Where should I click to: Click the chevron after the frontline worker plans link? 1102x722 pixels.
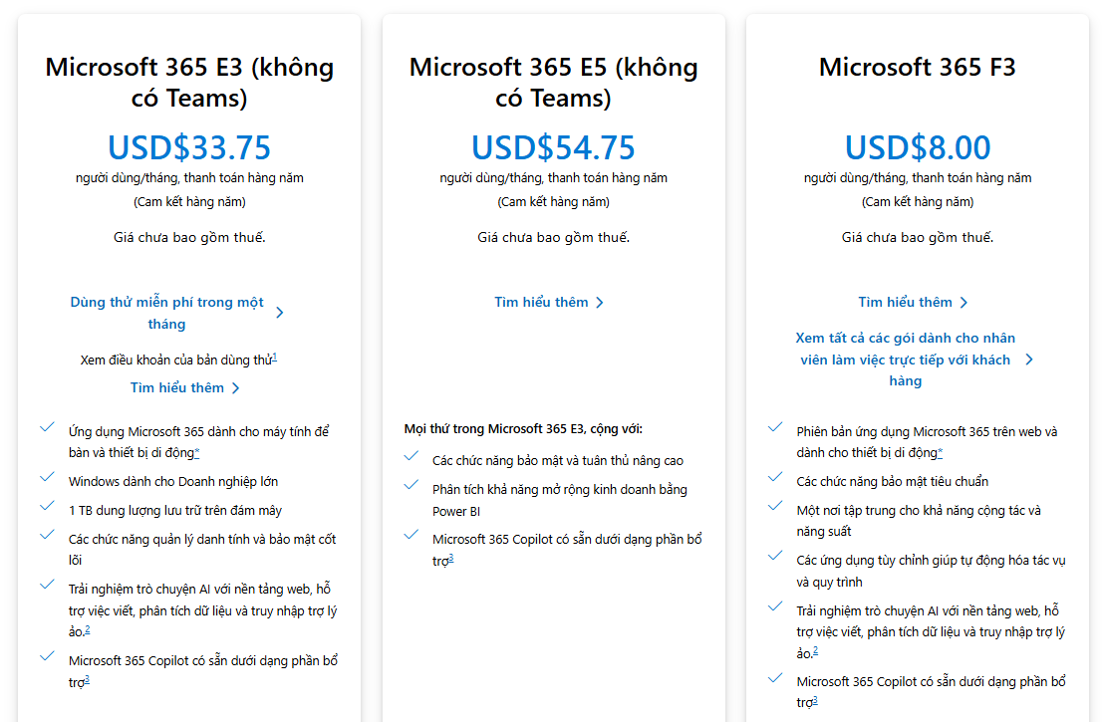[1029, 360]
